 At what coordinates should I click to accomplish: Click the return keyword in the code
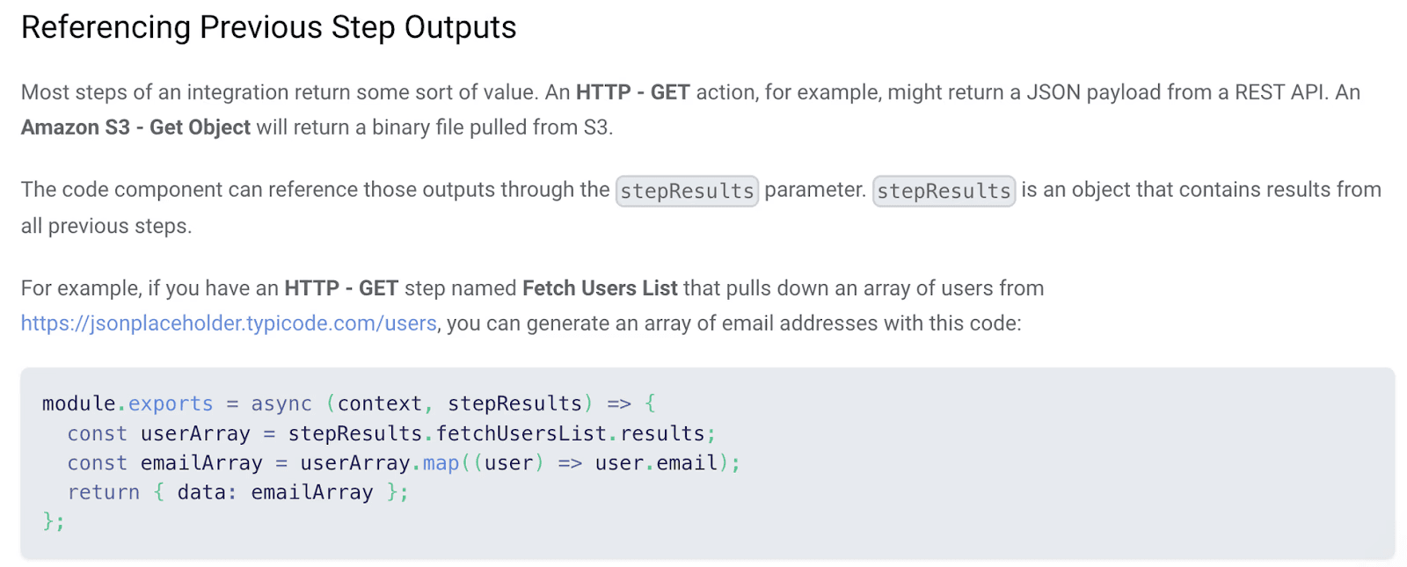point(103,492)
